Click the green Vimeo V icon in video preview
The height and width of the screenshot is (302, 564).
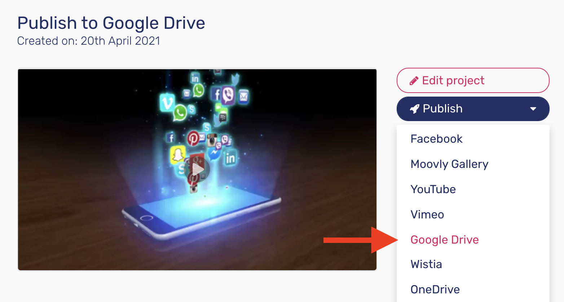tap(167, 102)
